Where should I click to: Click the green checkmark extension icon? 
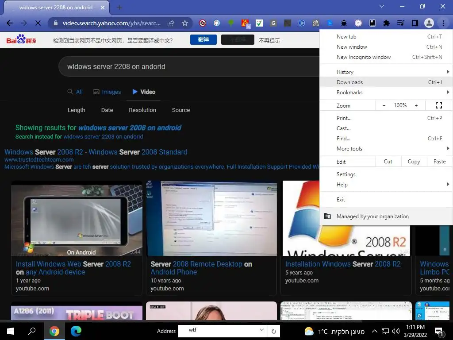coord(259,23)
